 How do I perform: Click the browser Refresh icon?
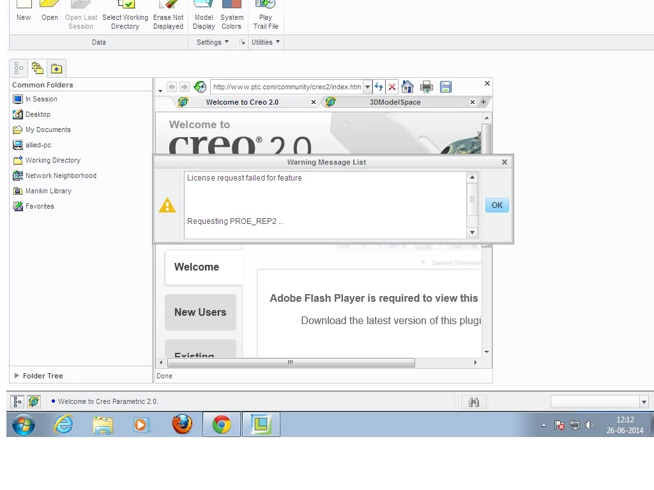point(379,87)
